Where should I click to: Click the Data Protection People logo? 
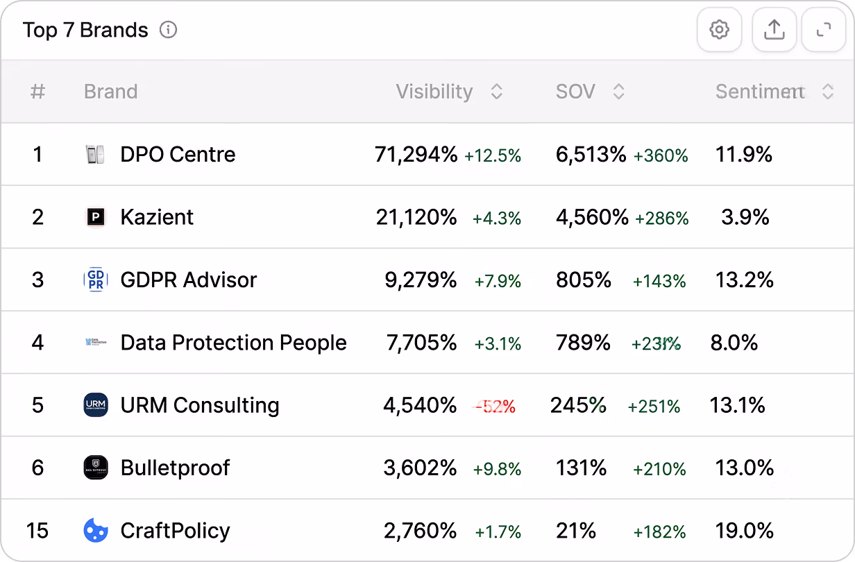95,342
